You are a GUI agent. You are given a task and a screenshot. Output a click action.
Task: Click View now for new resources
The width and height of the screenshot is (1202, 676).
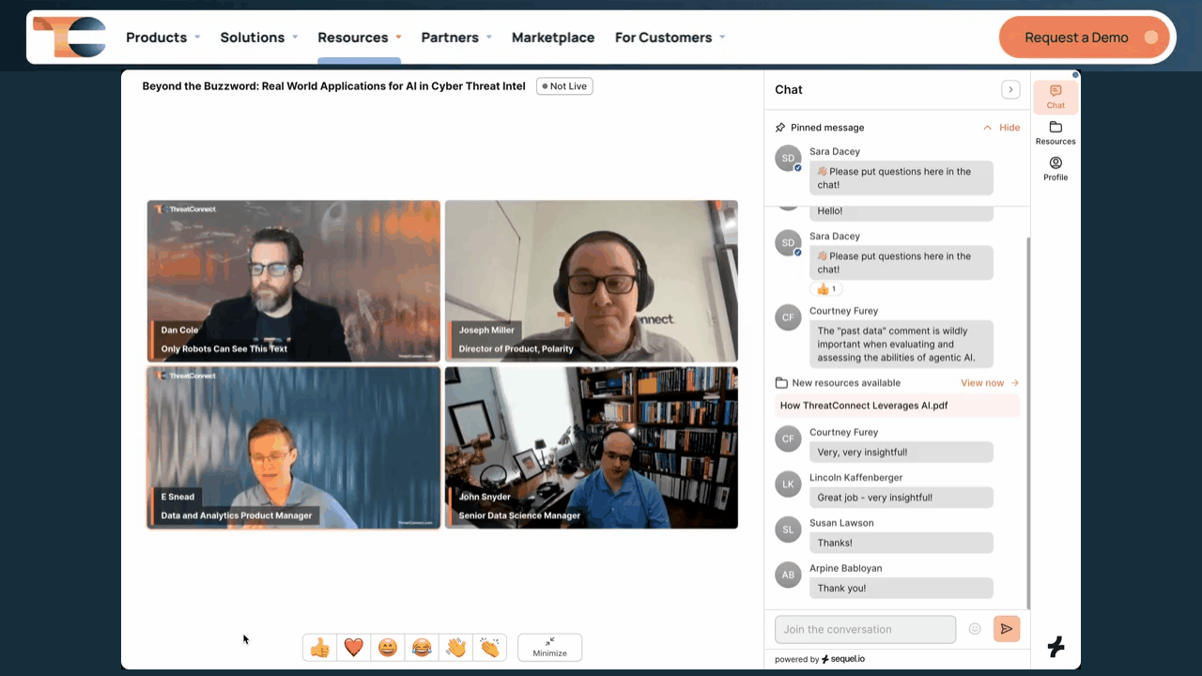pyautogui.click(x=990, y=383)
